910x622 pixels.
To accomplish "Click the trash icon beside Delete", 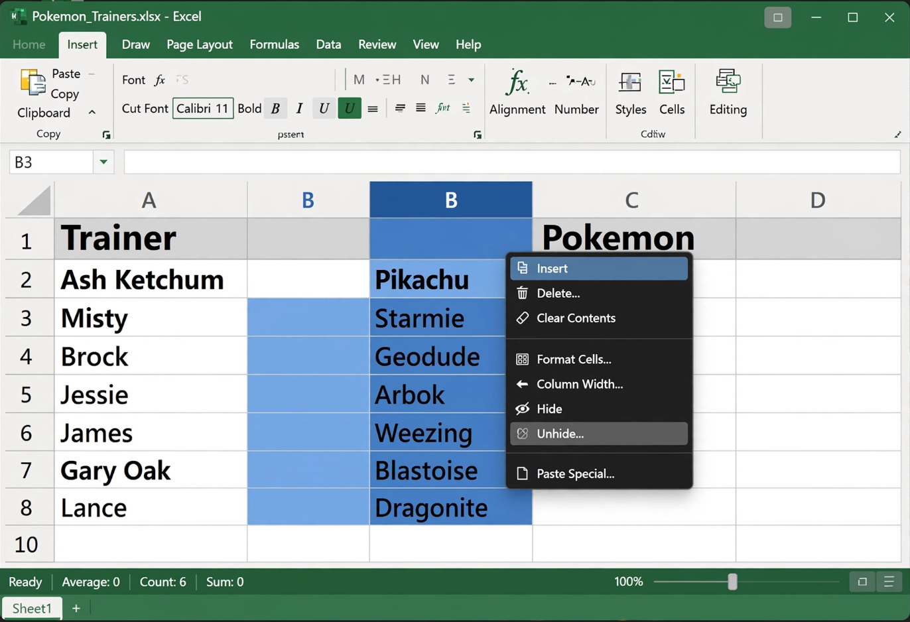I will coord(523,293).
